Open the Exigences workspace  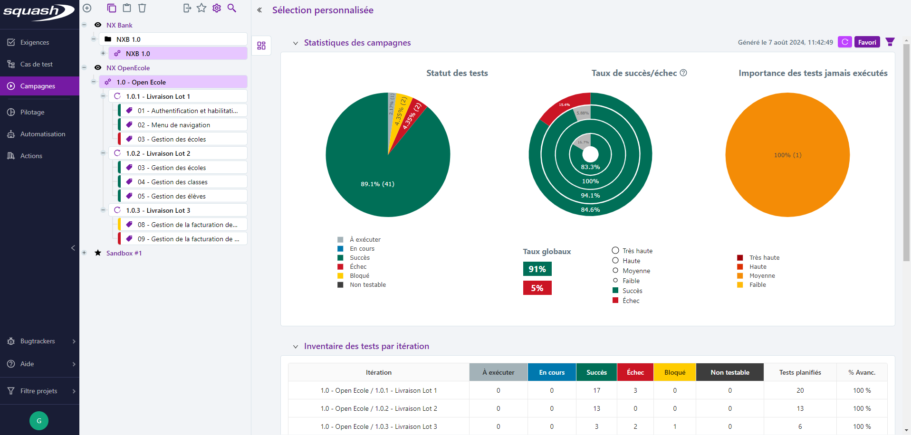pyautogui.click(x=35, y=43)
